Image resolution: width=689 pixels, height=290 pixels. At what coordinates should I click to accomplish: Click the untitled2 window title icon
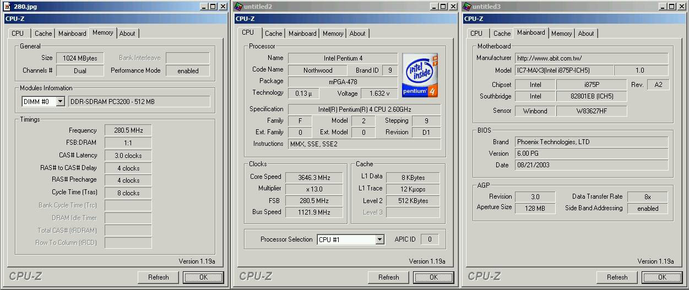point(238,6)
